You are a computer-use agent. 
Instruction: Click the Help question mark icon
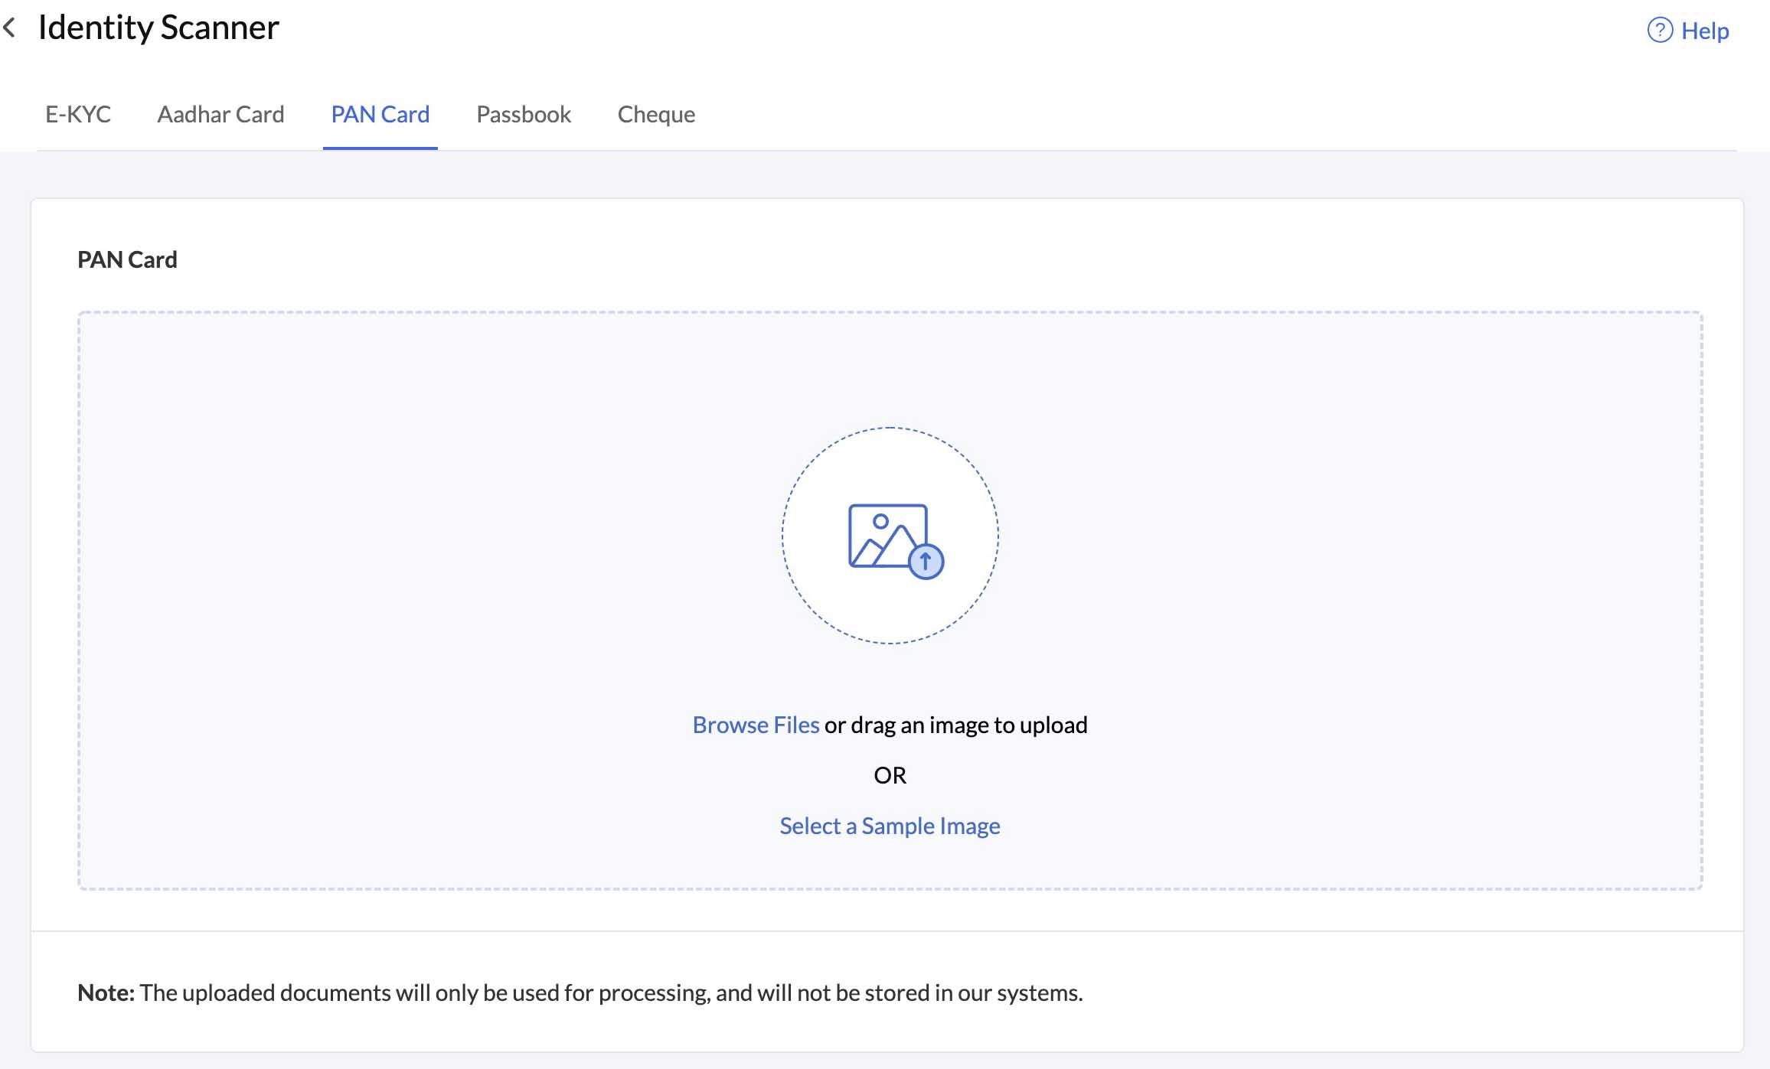[1659, 31]
